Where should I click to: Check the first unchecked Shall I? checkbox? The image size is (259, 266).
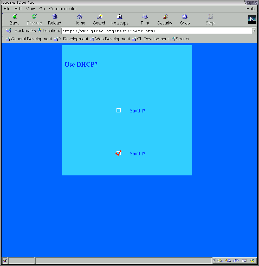(119, 110)
